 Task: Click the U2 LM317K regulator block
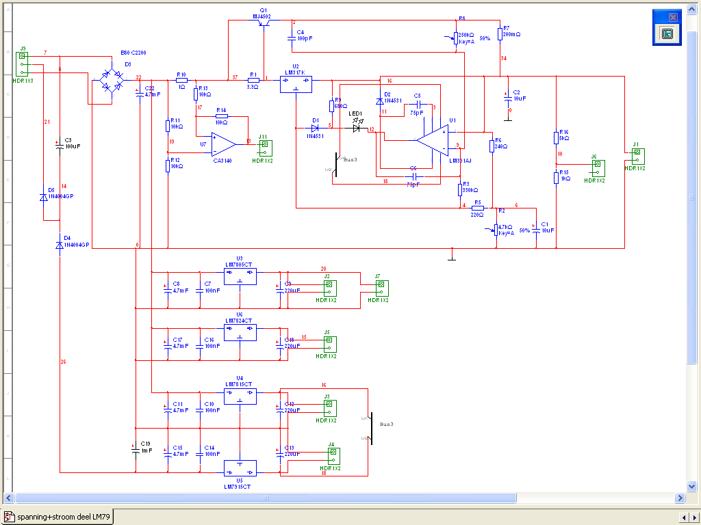296,83
